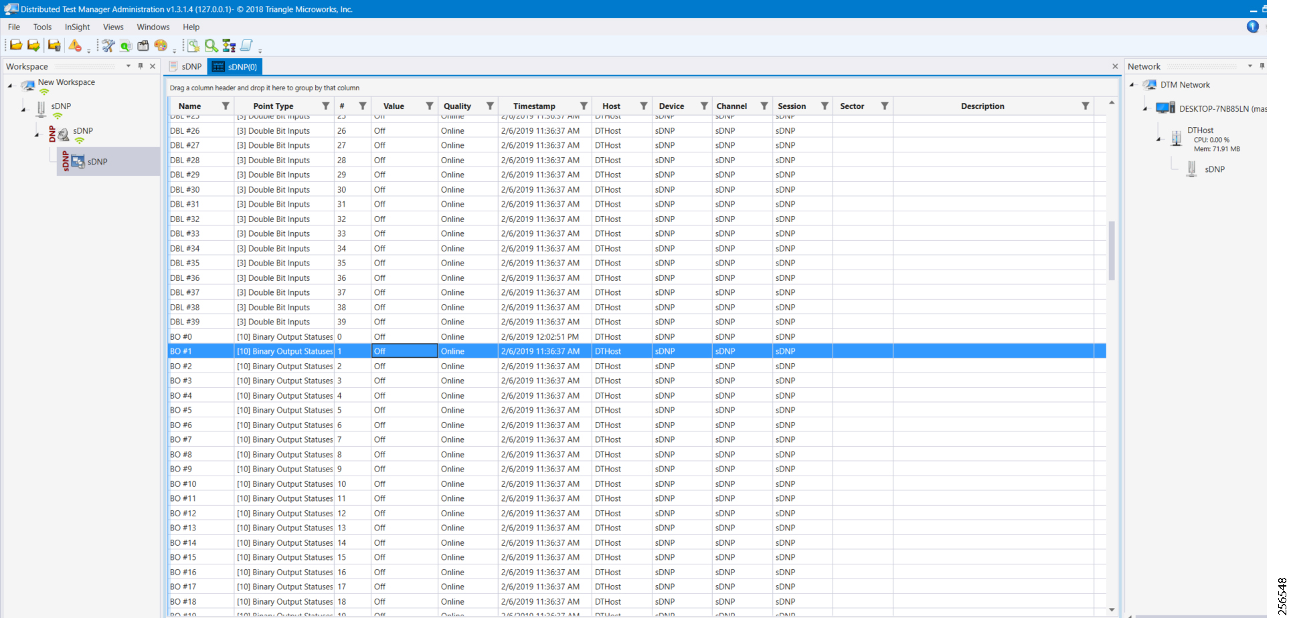Click the green magnifier document icon
The height and width of the screenshot is (618, 1289).
coord(126,45)
